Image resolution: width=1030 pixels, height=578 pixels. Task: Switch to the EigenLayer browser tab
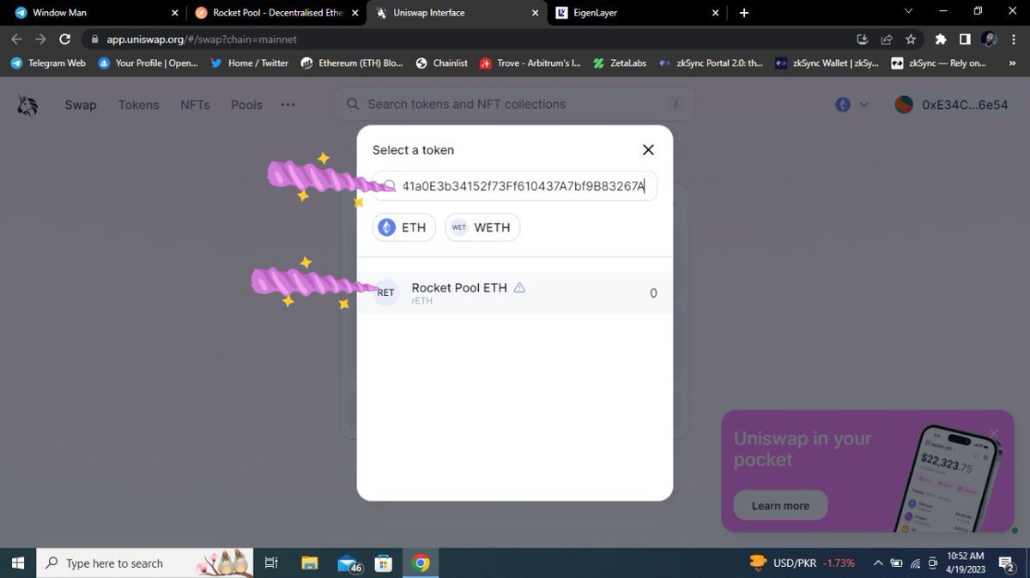point(637,13)
